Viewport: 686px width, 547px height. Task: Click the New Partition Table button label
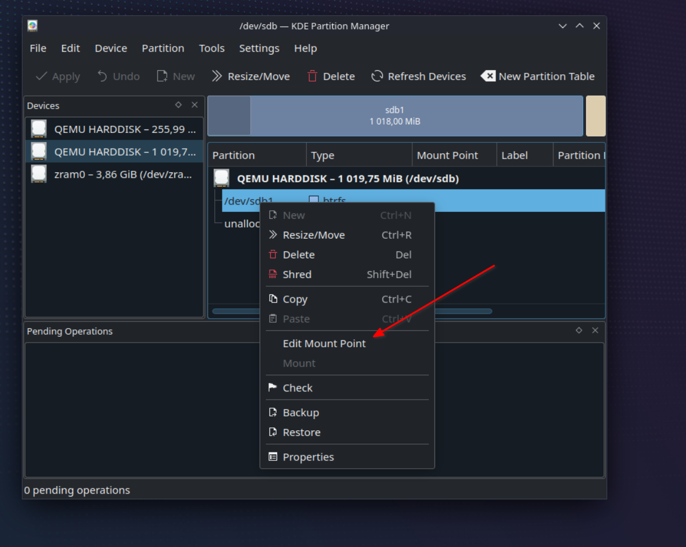547,76
